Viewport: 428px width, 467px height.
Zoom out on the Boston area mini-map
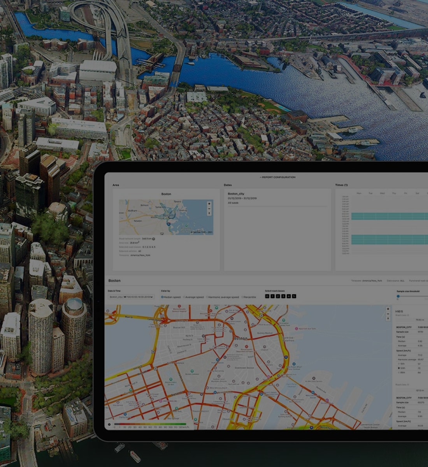[x=209, y=209]
